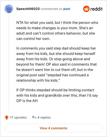Click the orange Reddit Snoo logo
This screenshot has height=137, width=107.
coord(86,9)
